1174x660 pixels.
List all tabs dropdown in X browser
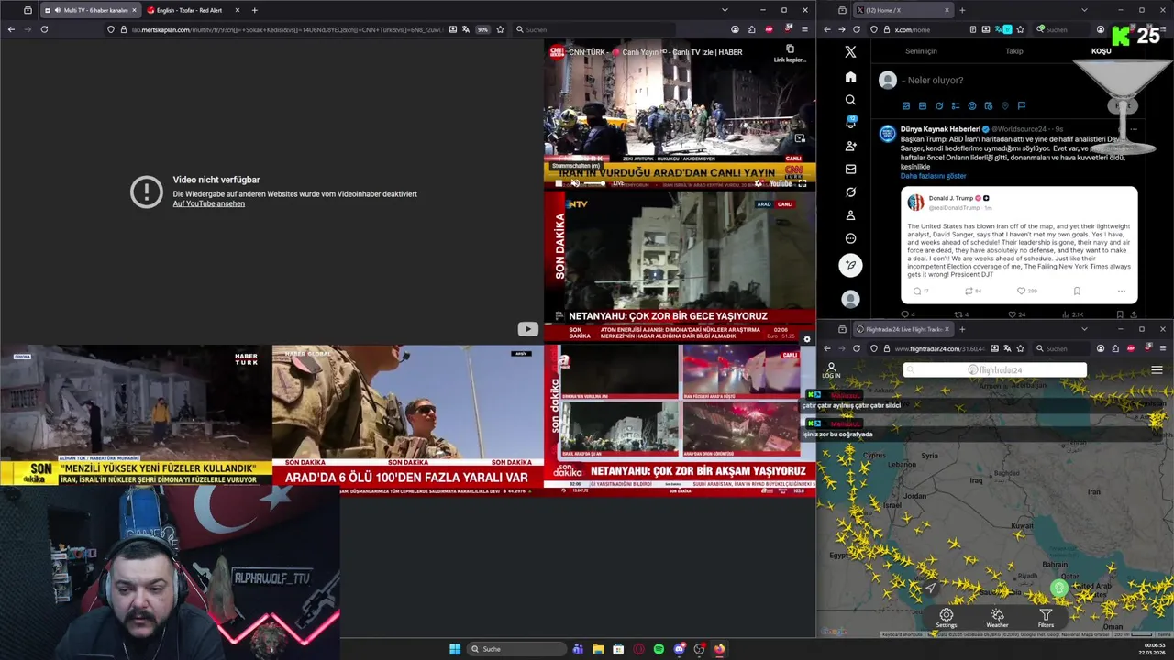point(1084,10)
